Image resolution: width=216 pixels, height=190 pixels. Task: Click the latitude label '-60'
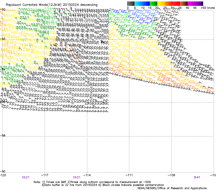(x=3, y=171)
